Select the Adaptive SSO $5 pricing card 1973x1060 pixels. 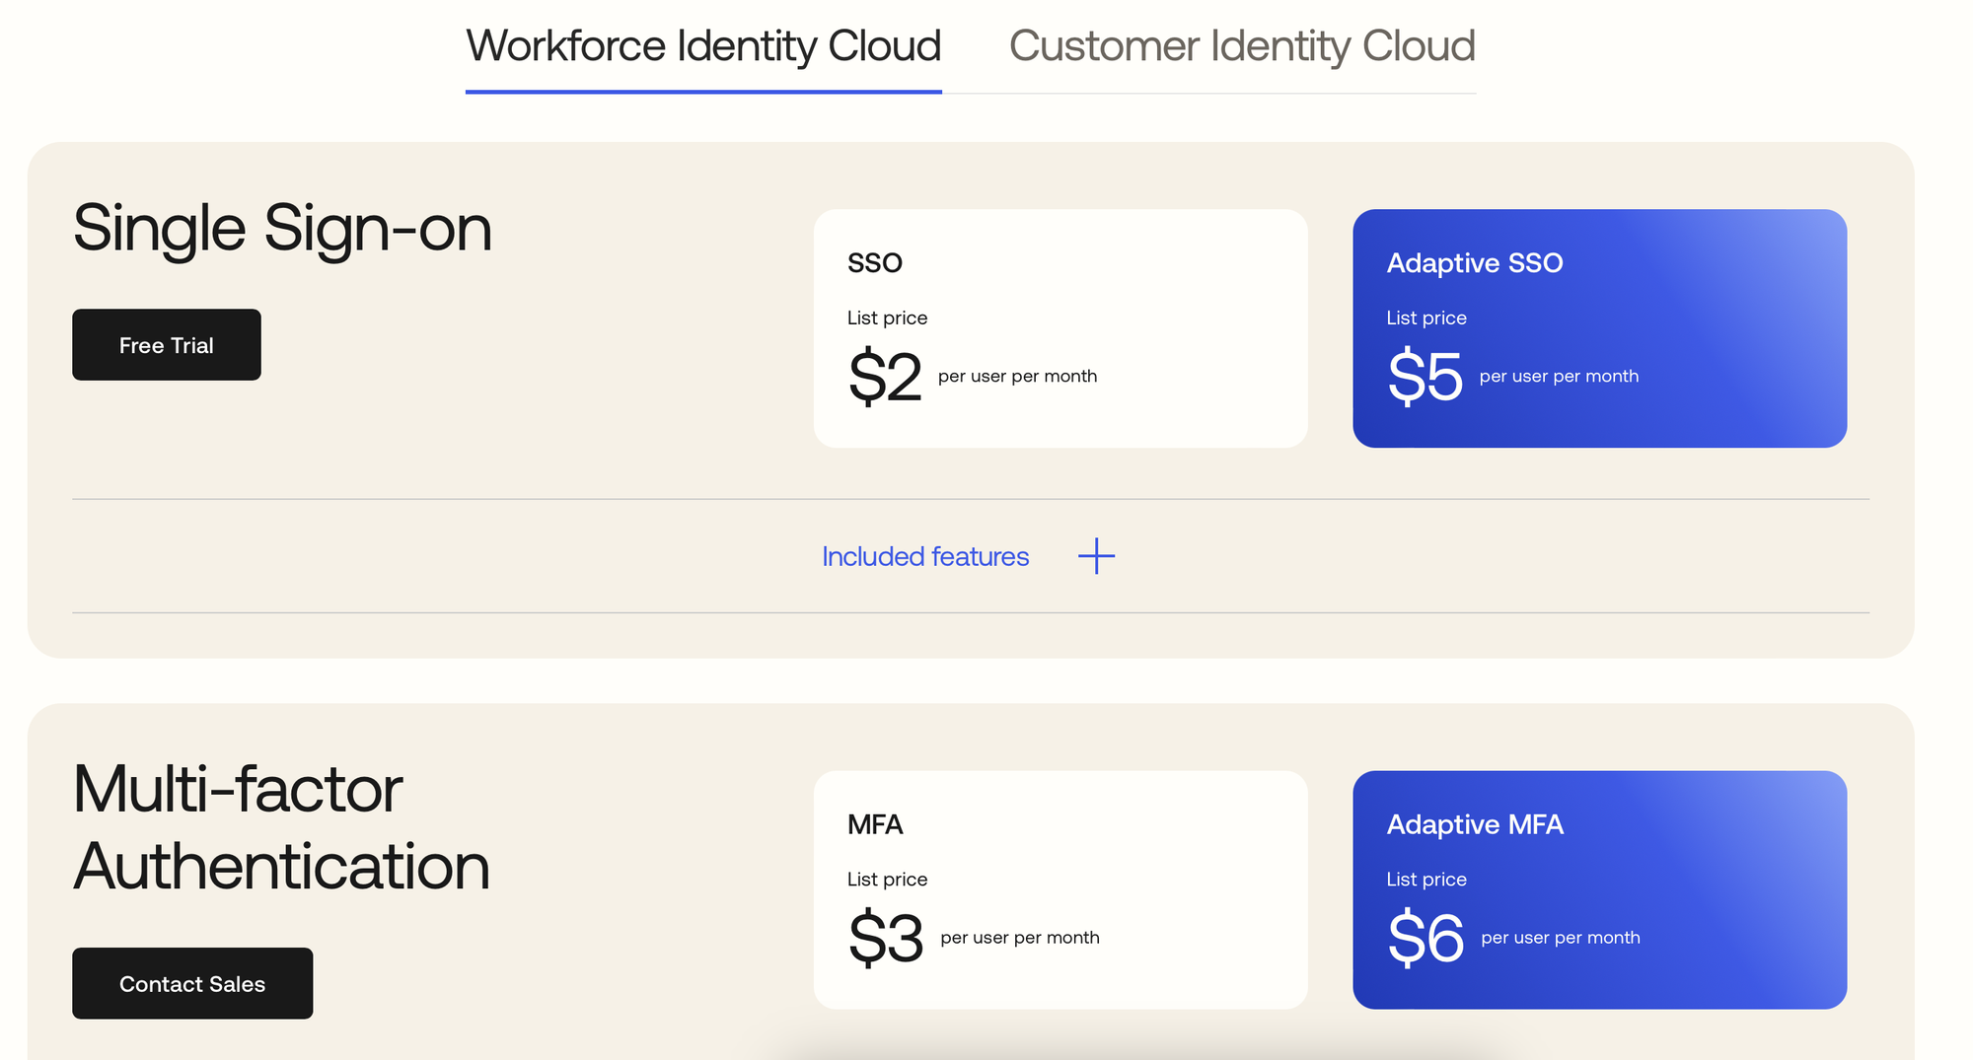pos(1599,328)
